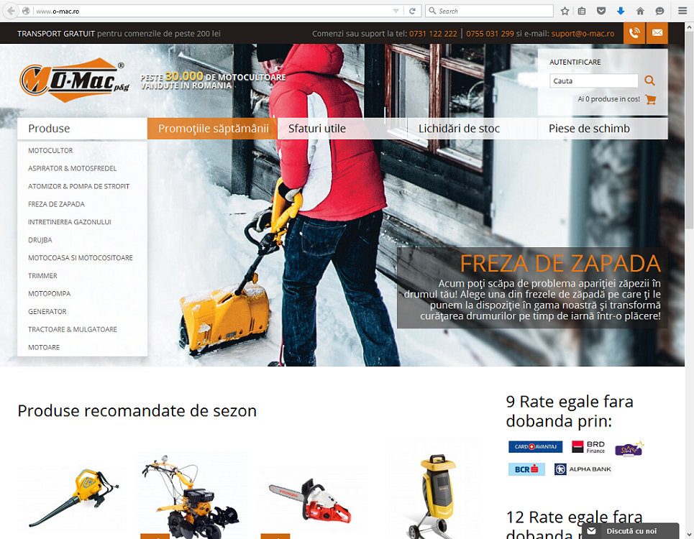Expand the Produse category menu
The width and height of the screenshot is (694, 539).
coord(82,129)
